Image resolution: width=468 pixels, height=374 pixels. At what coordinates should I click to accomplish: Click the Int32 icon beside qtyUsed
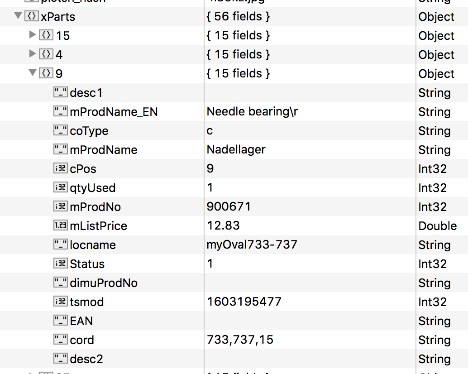60,188
